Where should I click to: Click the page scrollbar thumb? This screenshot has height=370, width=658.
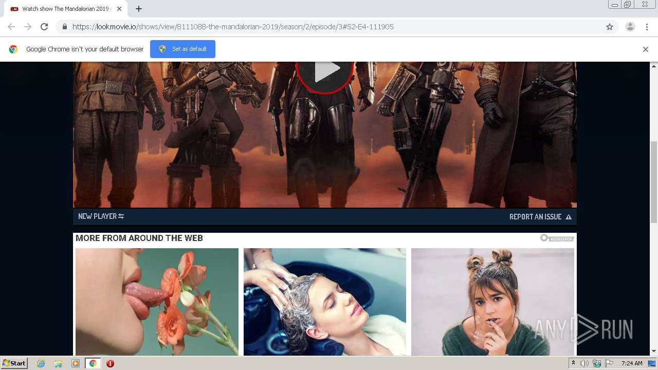654,182
